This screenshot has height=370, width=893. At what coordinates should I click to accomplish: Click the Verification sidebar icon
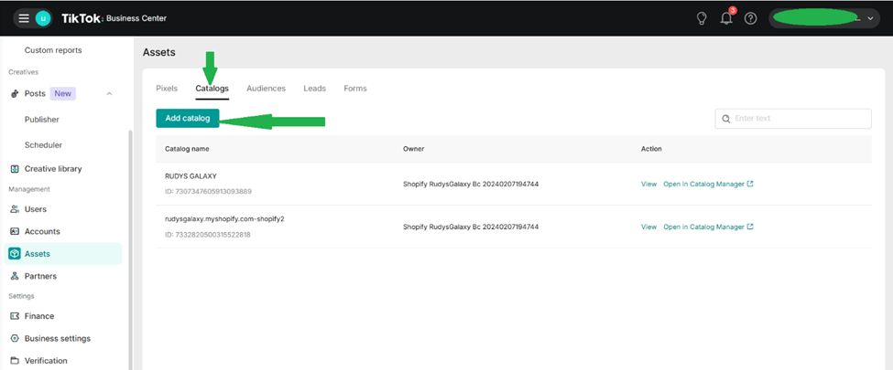click(x=15, y=361)
